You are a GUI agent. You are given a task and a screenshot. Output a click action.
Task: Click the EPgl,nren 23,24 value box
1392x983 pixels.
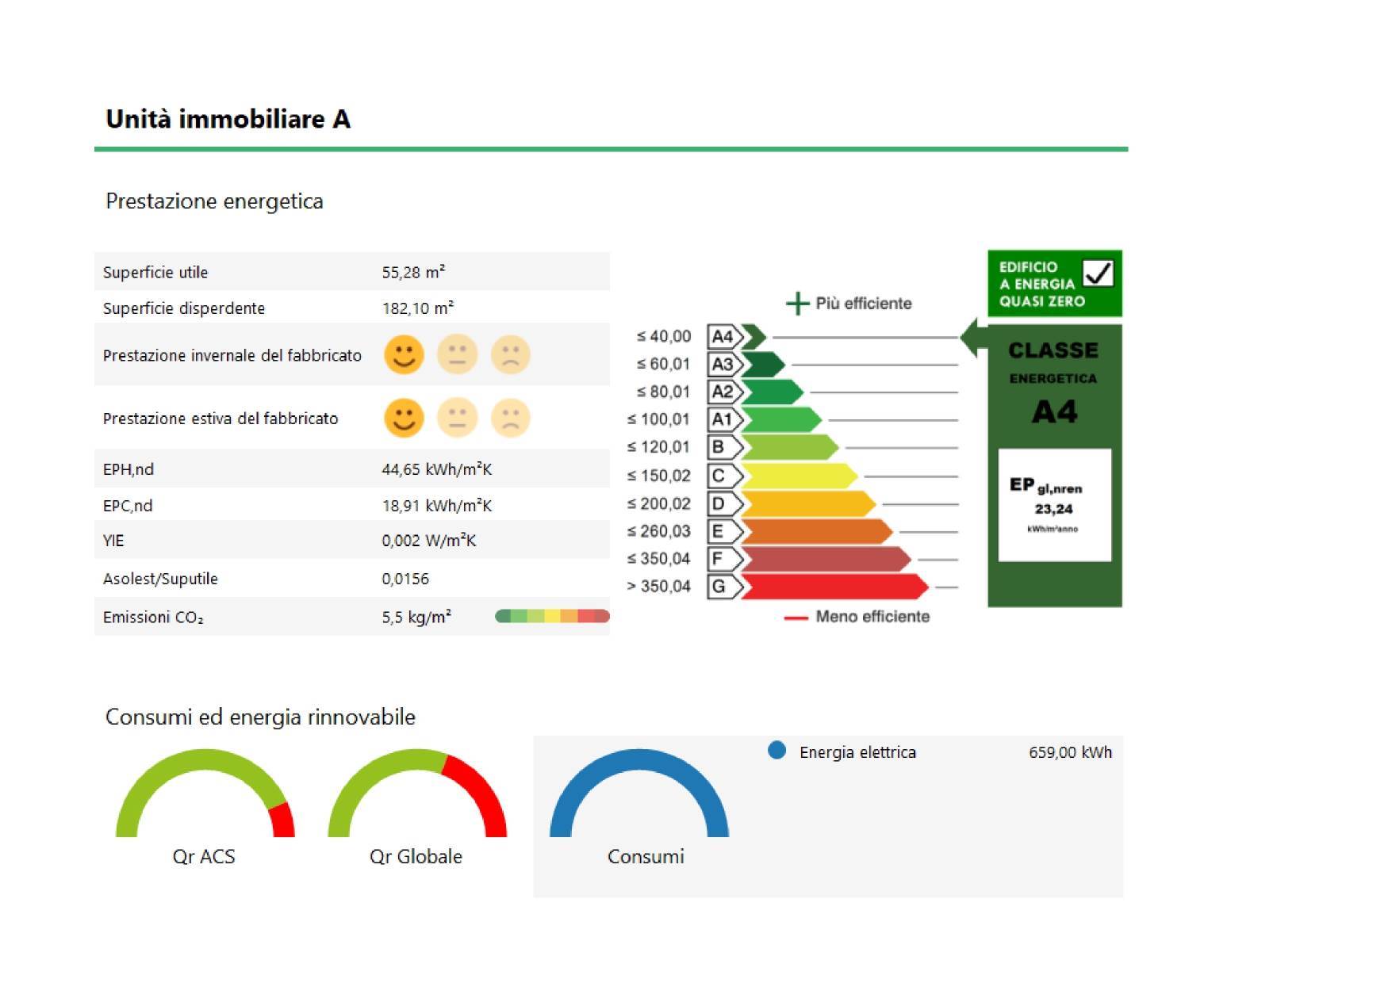click(x=1054, y=505)
